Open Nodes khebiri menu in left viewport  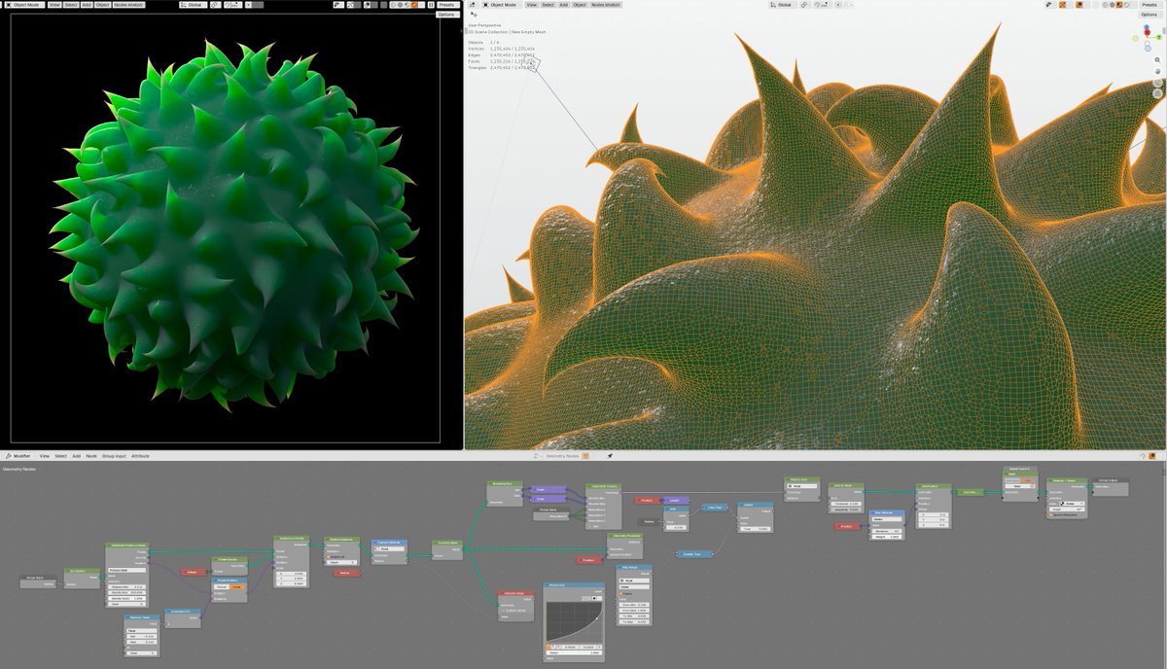(129, 5)
